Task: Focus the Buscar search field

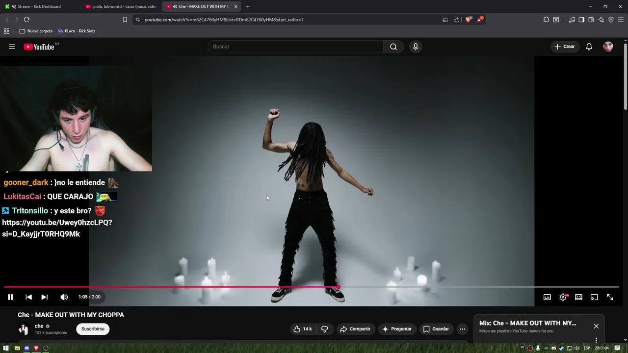Action: coord(296,47)
